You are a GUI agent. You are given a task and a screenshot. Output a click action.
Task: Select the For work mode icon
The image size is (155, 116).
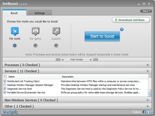(x=15, y=31)
